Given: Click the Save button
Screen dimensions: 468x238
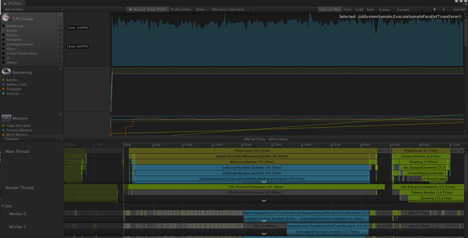Looking at the screenshot, I should tap(370, 9).
